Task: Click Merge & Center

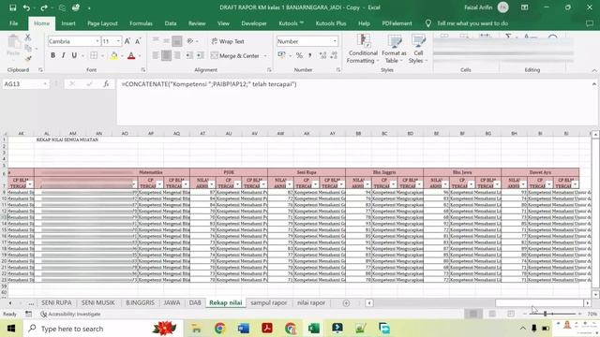Action: point(235,56)
